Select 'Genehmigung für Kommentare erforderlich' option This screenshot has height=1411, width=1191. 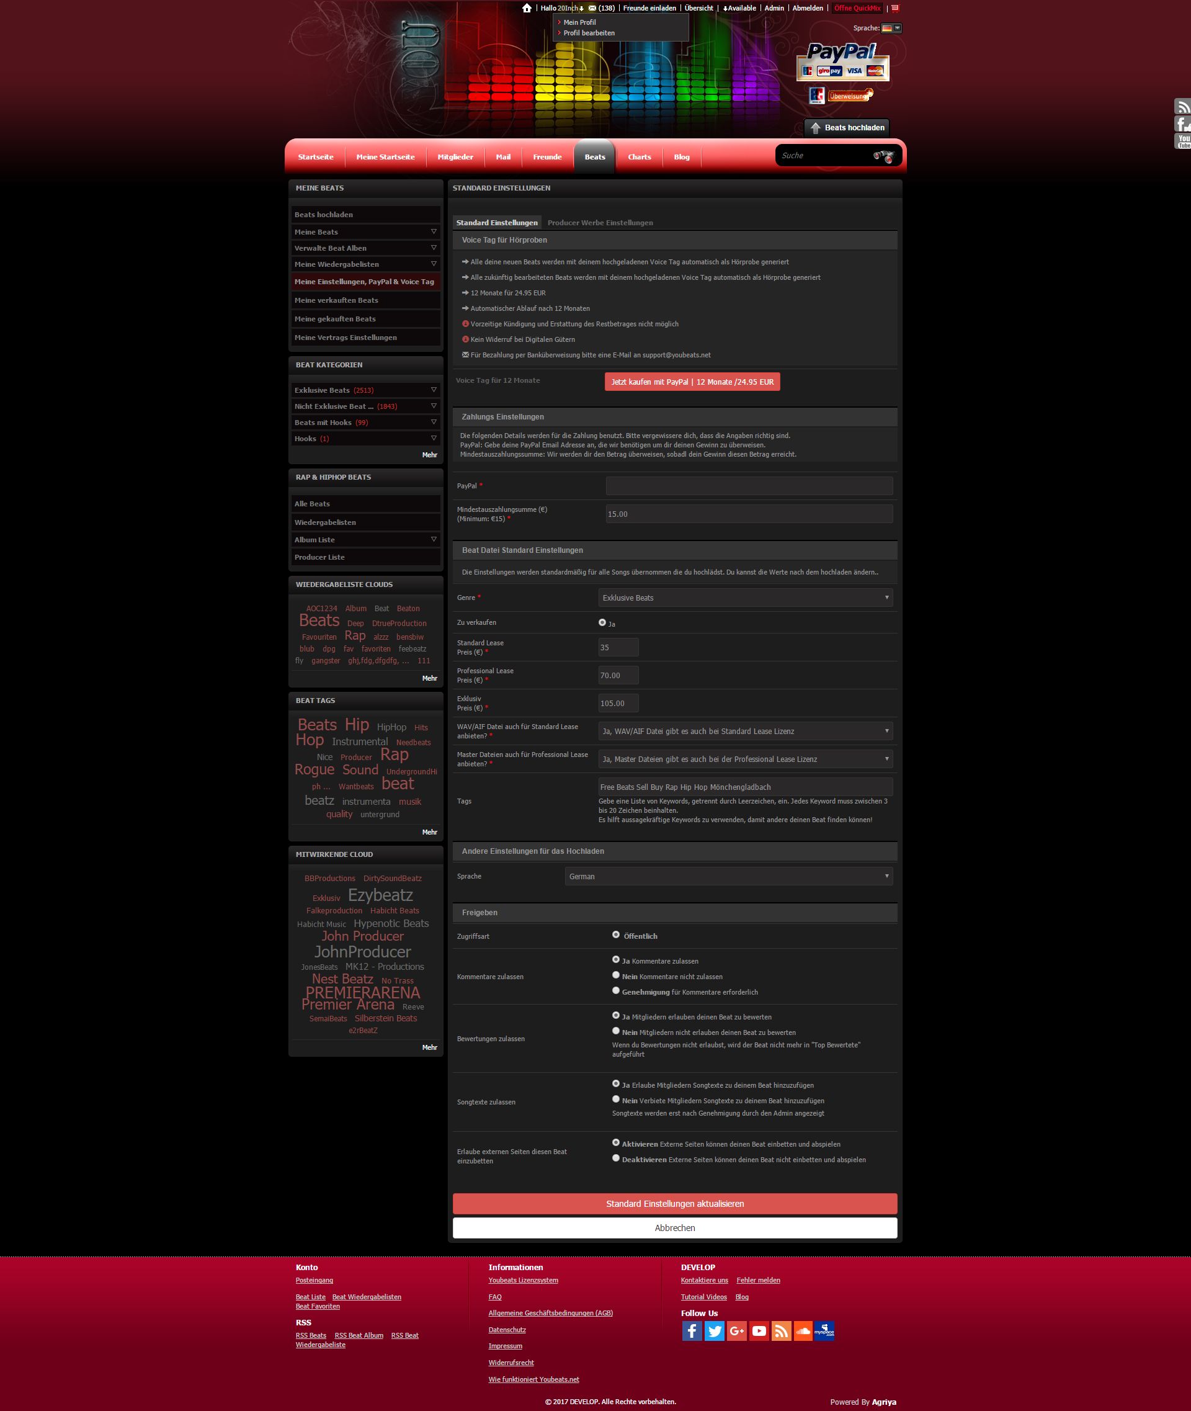point(616,990)
